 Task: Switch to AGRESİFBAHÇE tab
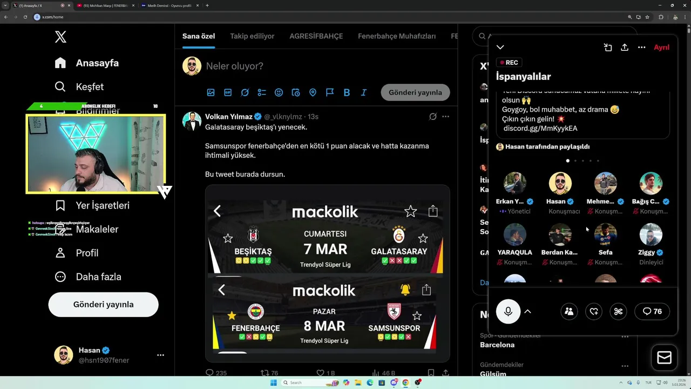point(316,36)
